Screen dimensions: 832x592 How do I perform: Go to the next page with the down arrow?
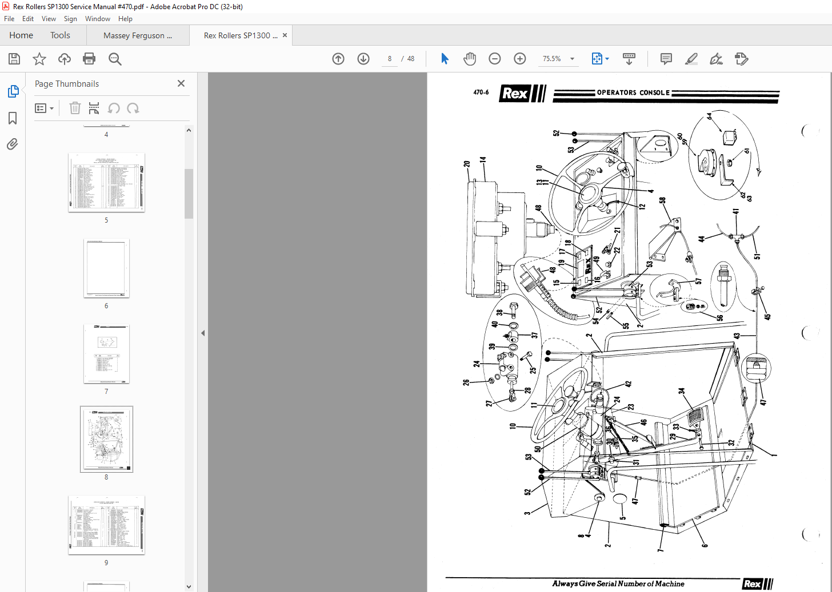(363, 59)
